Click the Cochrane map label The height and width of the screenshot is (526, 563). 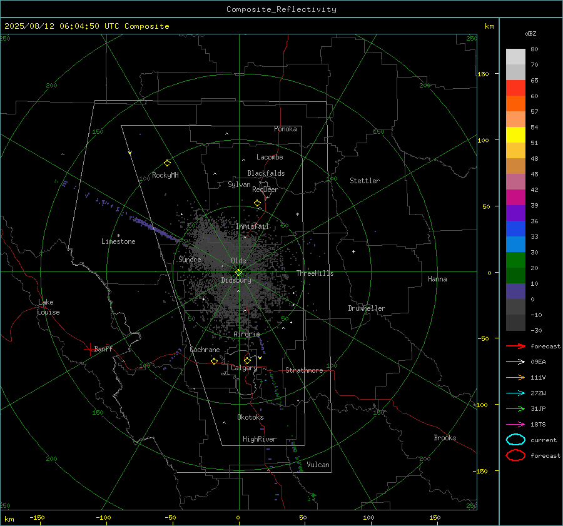[x=205, y=350]
